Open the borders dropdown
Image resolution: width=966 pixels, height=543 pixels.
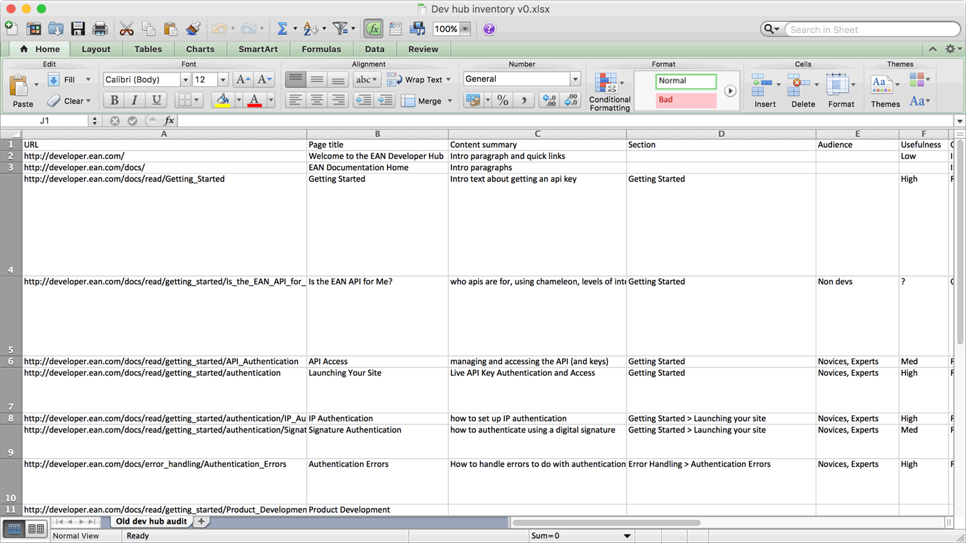pos(196,100)
